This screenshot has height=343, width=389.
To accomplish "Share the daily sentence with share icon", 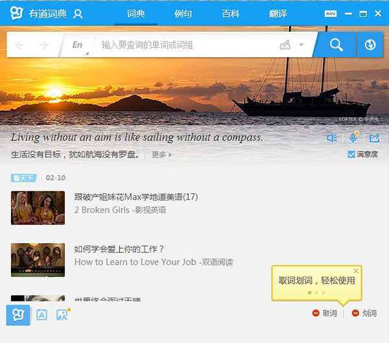I will click(x=374, y=138).
